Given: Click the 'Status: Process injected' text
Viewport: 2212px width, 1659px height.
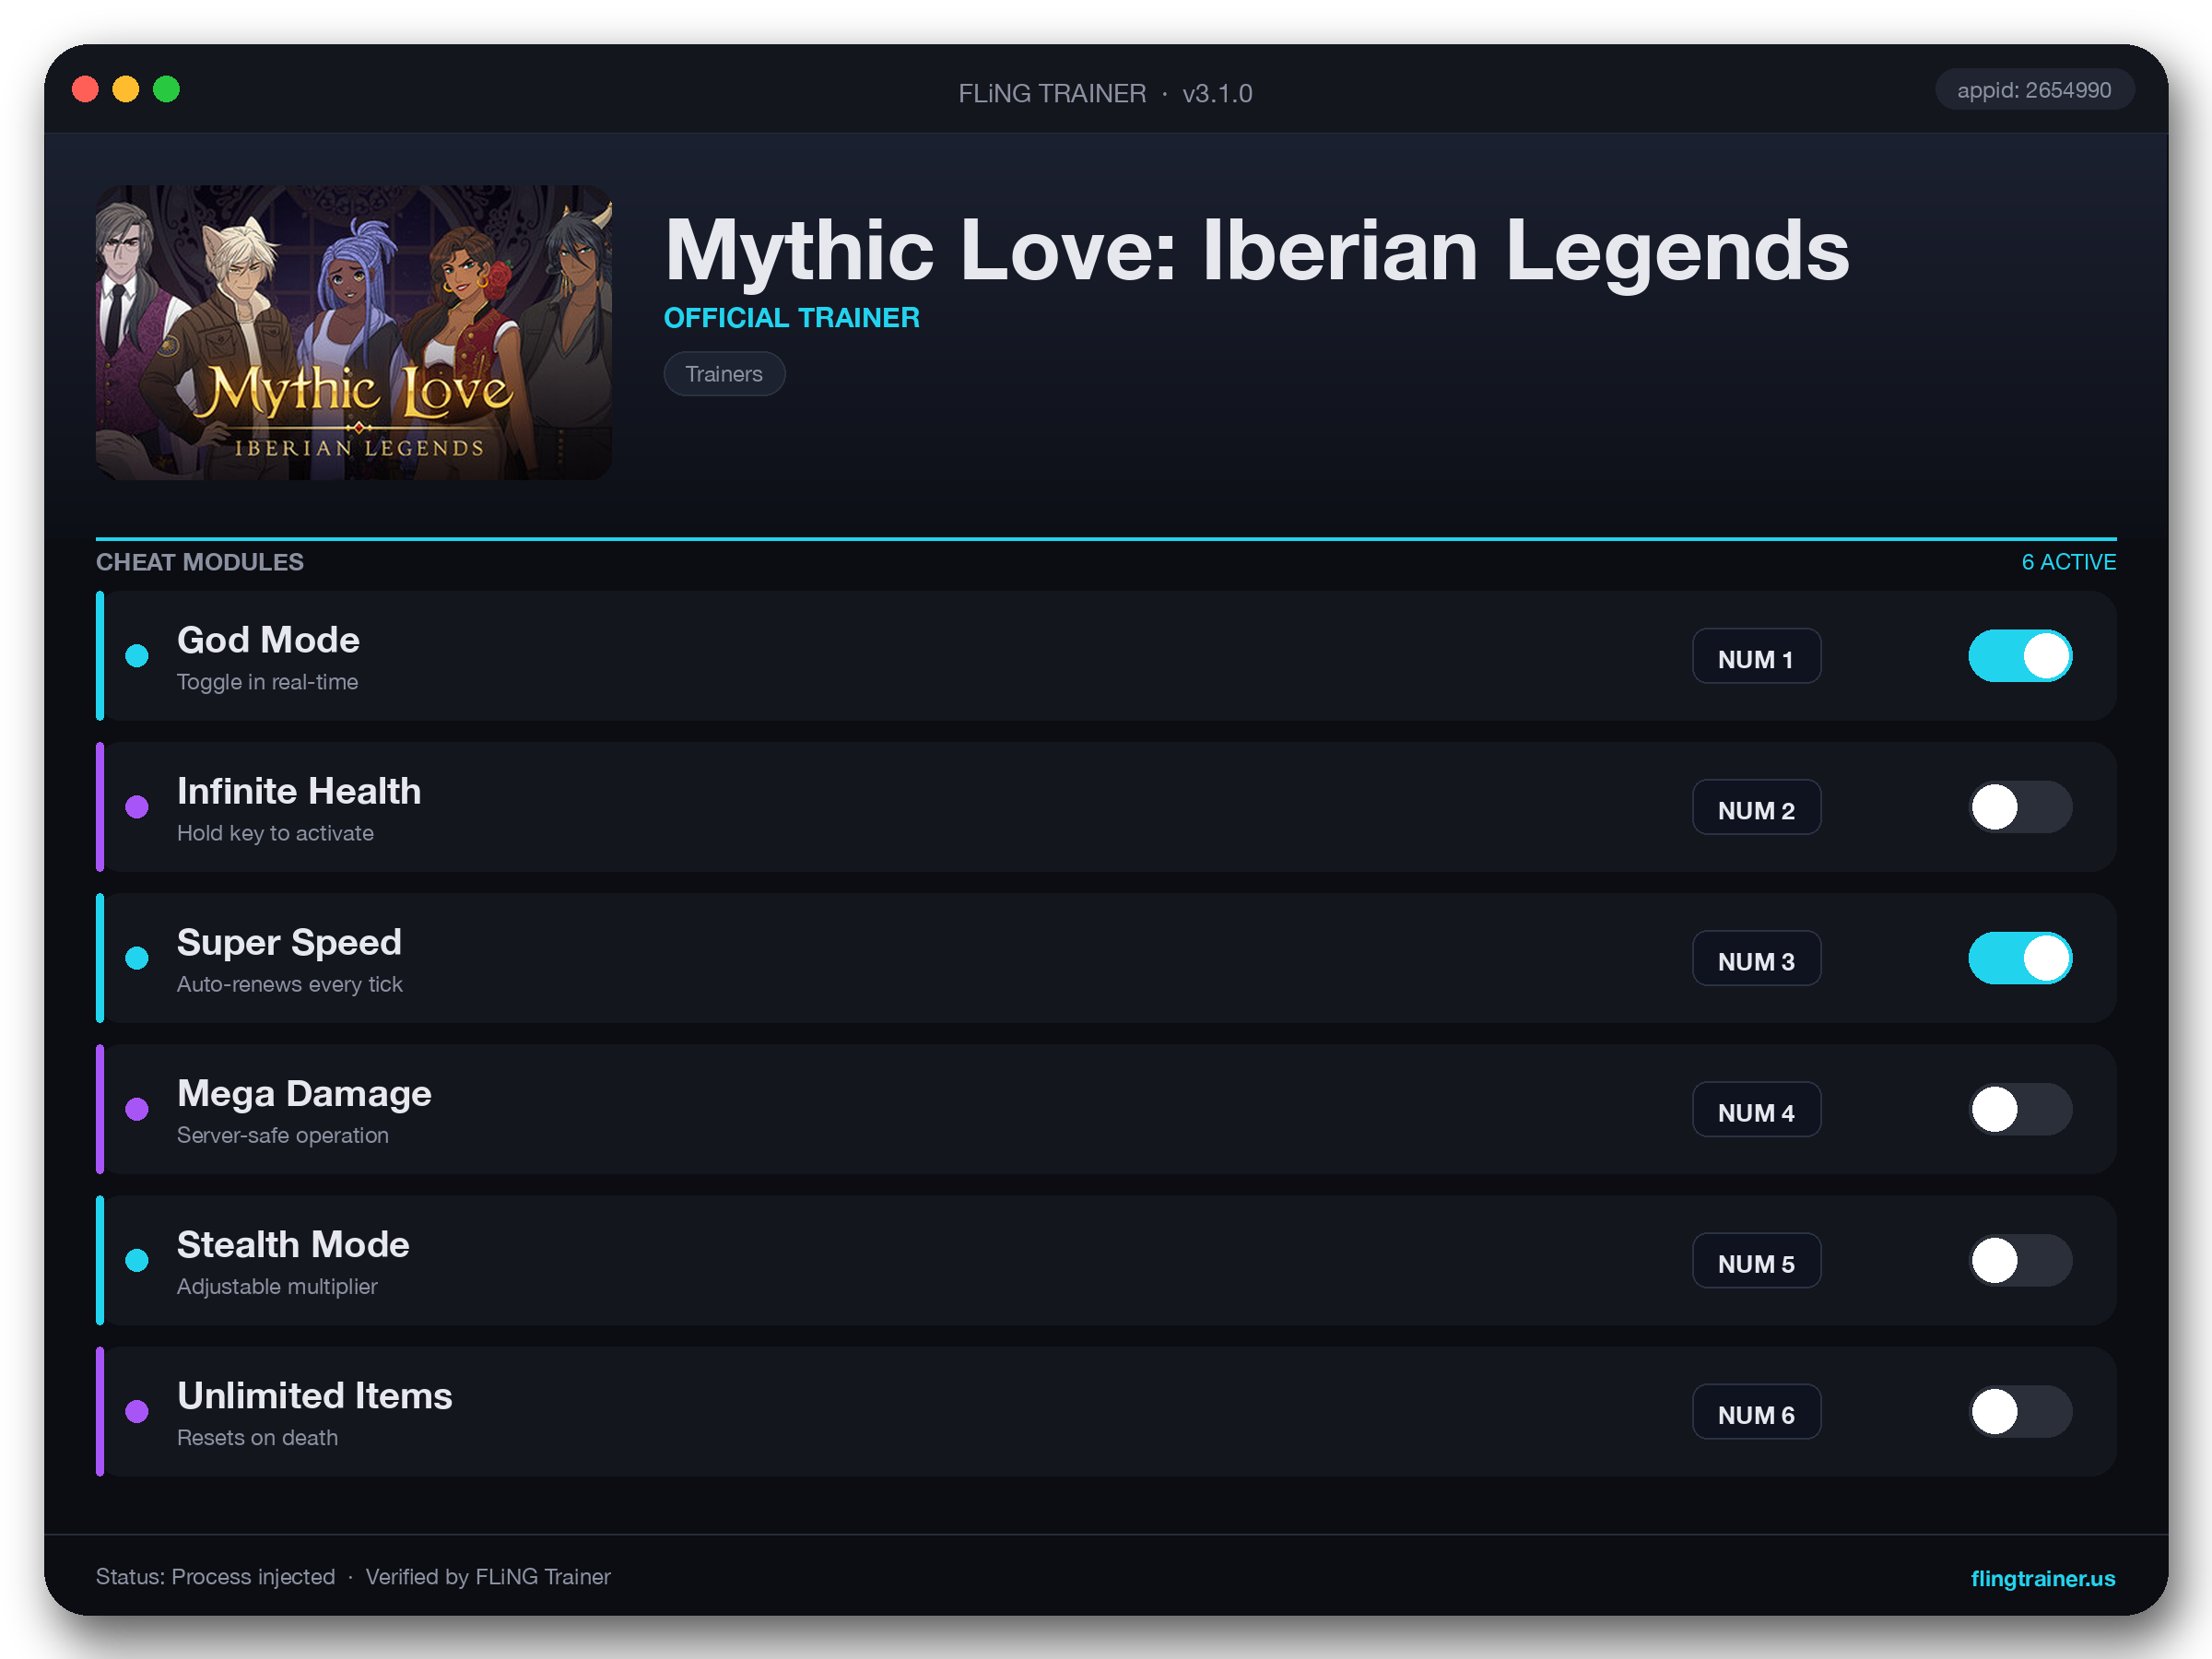Looking at the screenshot, I should (x=215, y=1577).
